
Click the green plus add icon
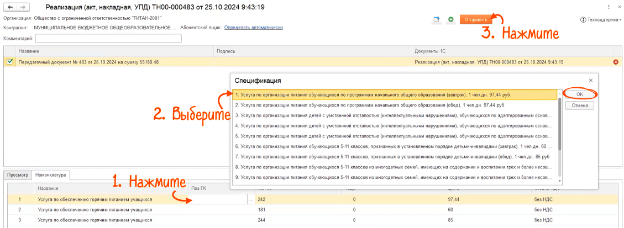coord(451,19)
